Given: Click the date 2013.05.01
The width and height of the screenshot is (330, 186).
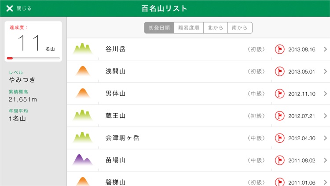Looking at the screenshot, I should click(x=301, y=72).
